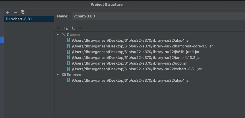
Task: Click the plus-with-globe Specify Documentation URL icon
Action: (x=65, y=28)
